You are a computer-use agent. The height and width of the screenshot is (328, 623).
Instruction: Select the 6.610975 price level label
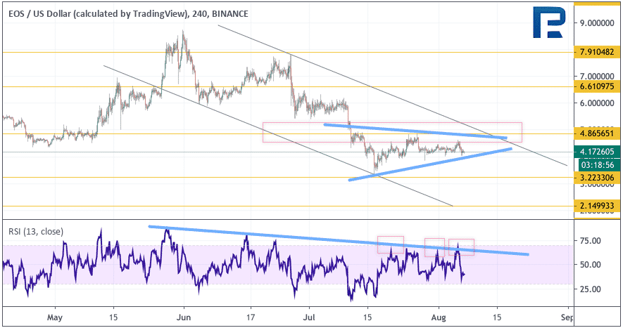(597, 86)
